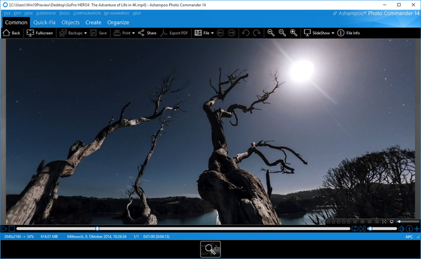The height and width of the screenshot is (259, 421).
Task: Click the zoom out magnifier icon
Action: point(271,33)
